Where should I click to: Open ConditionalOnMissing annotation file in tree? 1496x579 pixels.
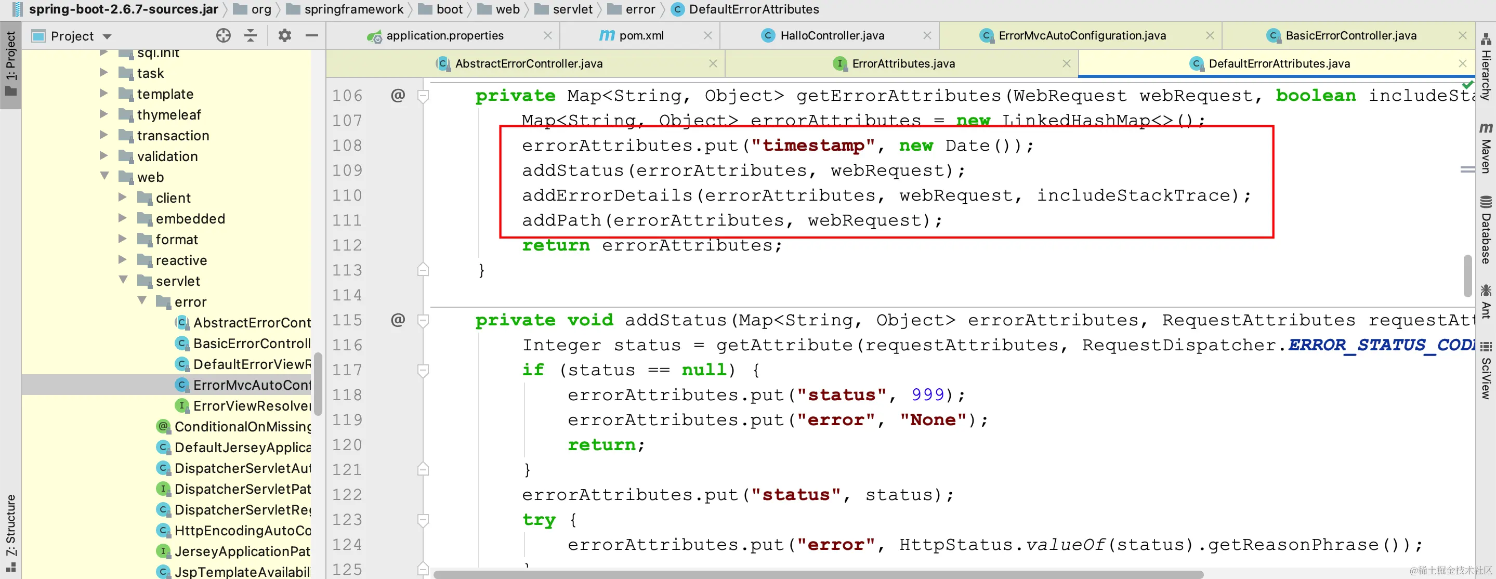233,427
